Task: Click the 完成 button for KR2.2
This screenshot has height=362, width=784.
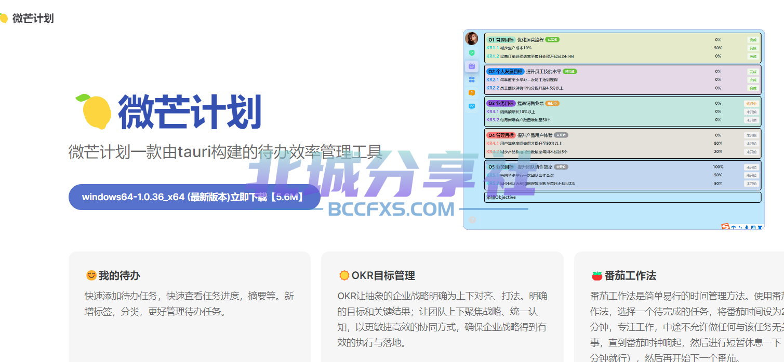Action: [x=752, y=88]
